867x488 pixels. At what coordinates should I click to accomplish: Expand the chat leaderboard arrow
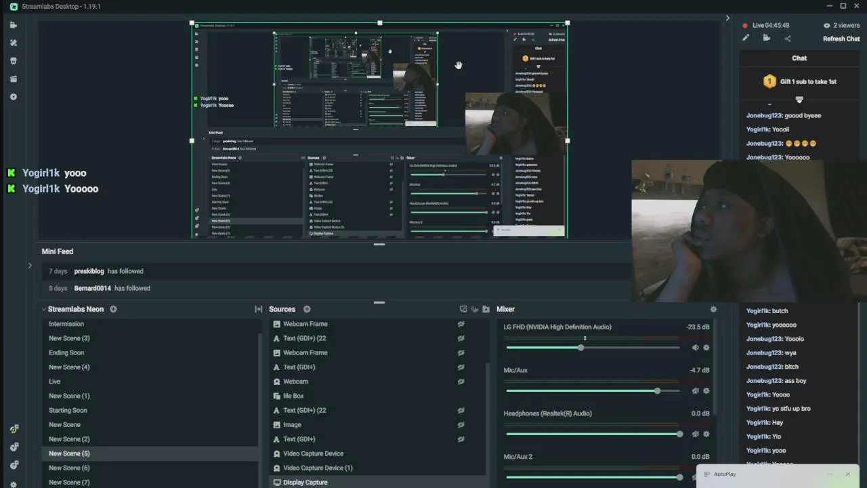[x=799, y=100]
